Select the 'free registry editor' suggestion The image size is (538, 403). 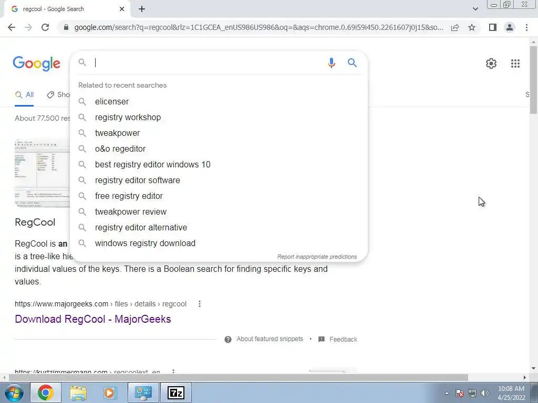[219, 196]
